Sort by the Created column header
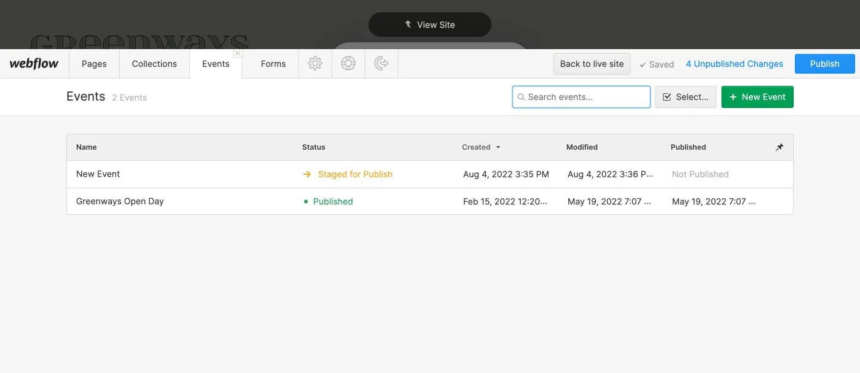The width and height of the screenshot is (860, 373). point(476,147)
